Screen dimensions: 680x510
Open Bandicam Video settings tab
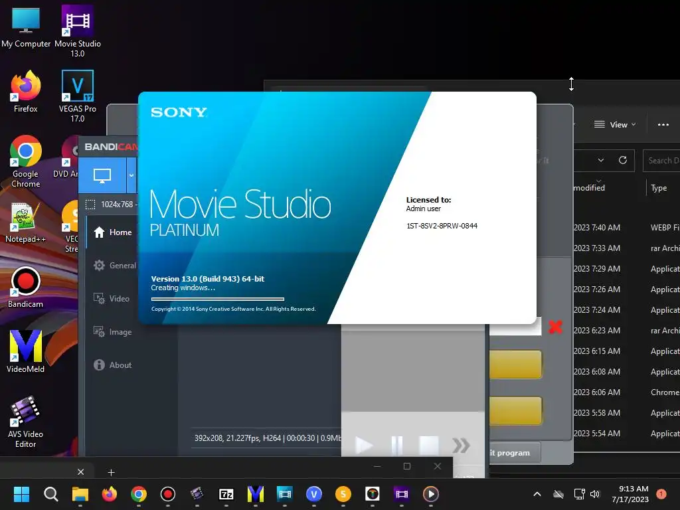pyautogui.click(x=112, y=299)
